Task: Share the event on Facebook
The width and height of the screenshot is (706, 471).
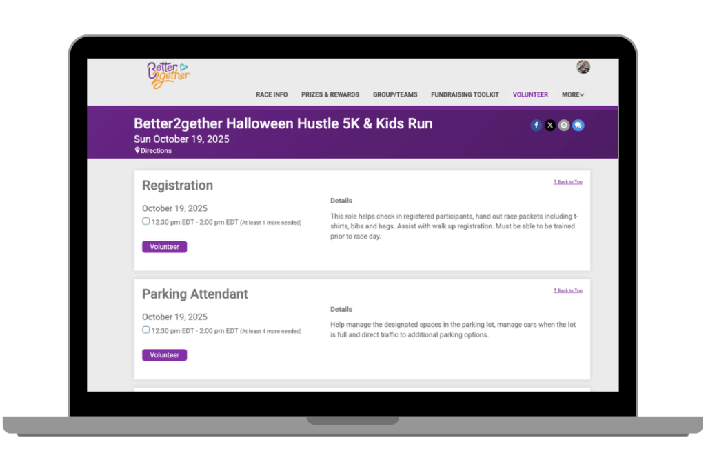Action: click(536, 126)
